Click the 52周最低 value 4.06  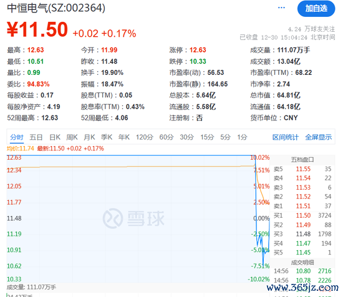coord(122,118)
